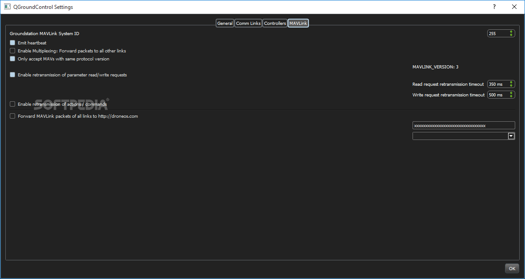Enable retransmission of actions / commands
Image resolution: width=525 pixels, height=279 pixels.
point(12,104)
